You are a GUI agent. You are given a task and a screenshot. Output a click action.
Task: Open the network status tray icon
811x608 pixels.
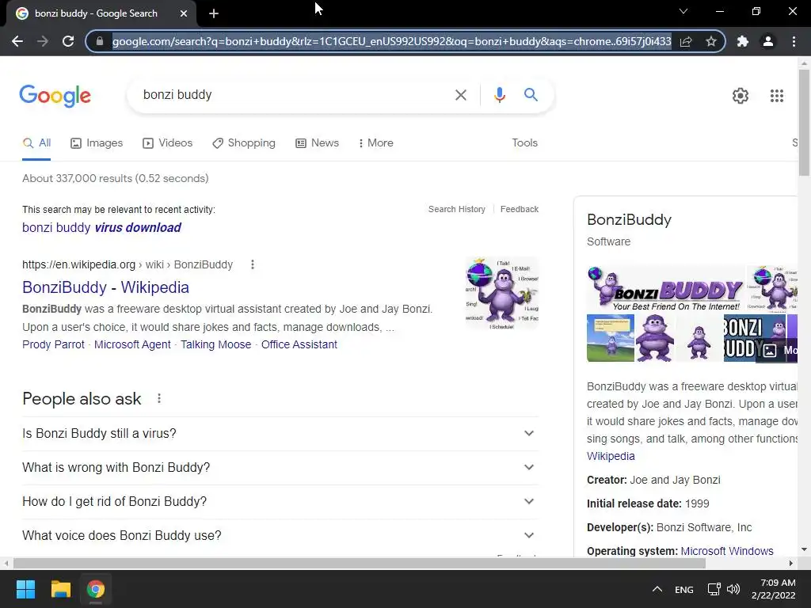pos(714,589)
